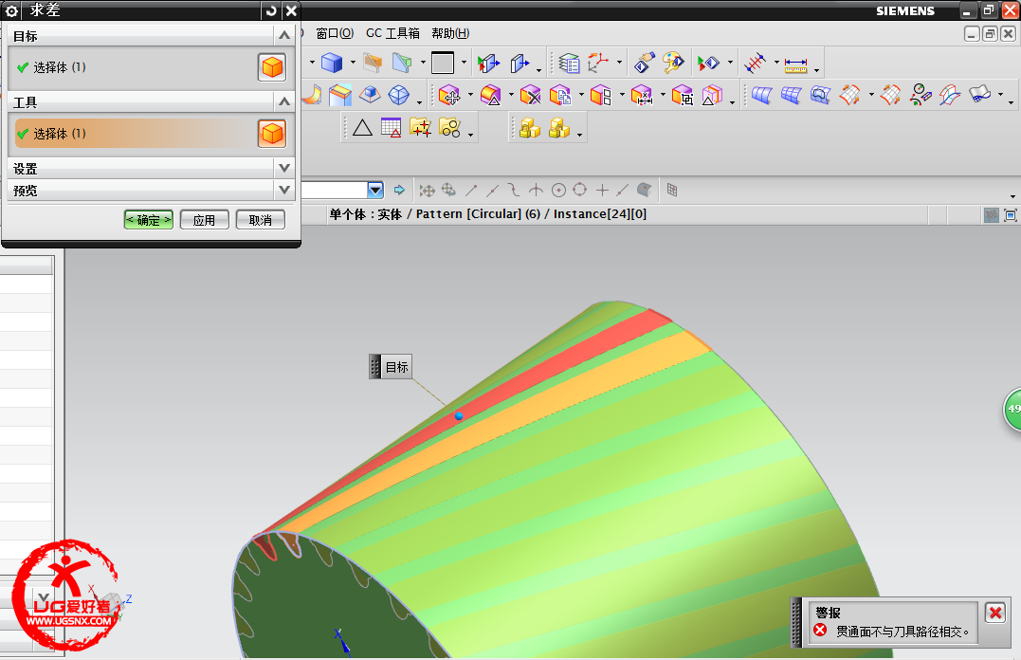This screenshot has width=1021, height=660.
Task: Select the Delete Face icon with X
Action: [x=530, y=96]
